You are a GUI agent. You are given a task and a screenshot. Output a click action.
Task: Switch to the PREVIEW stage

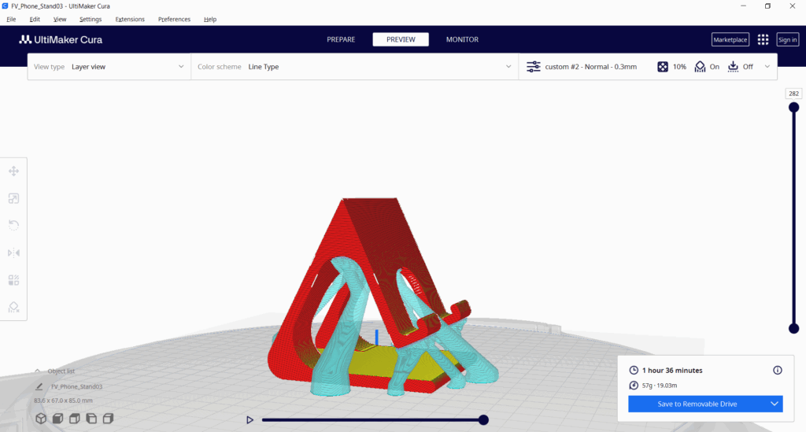[x=401, y=39]
